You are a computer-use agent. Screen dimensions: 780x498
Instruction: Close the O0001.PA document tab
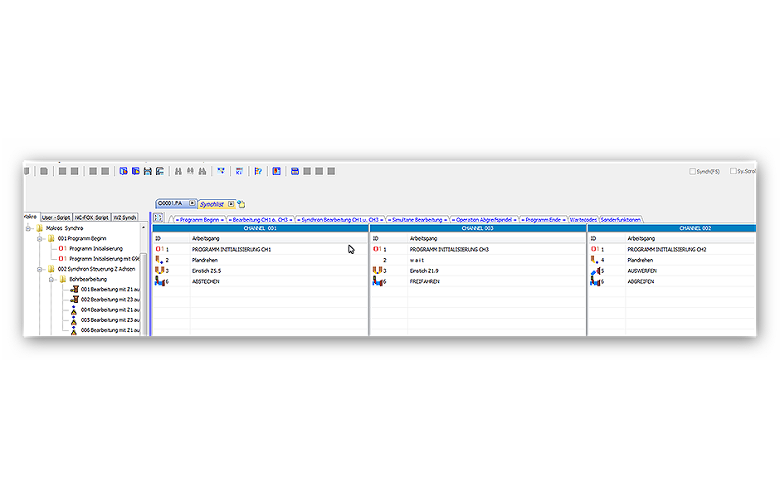193,203
